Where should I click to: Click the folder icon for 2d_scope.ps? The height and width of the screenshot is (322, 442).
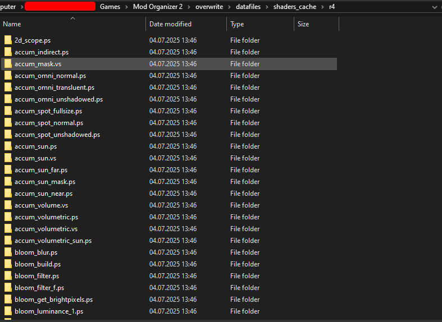8,40
